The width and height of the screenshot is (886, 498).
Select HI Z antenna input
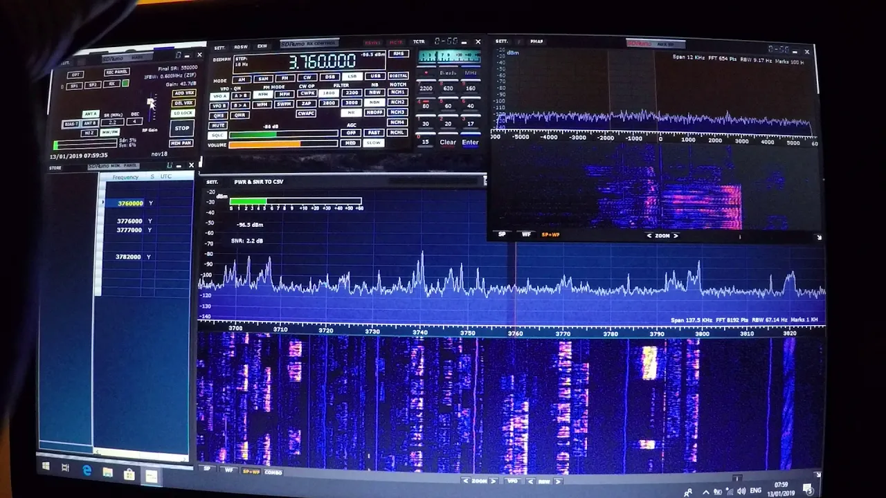[x=89, y=133]
